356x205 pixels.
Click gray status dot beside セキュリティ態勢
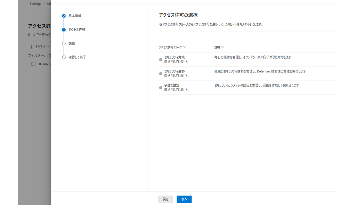pos(161,74)
